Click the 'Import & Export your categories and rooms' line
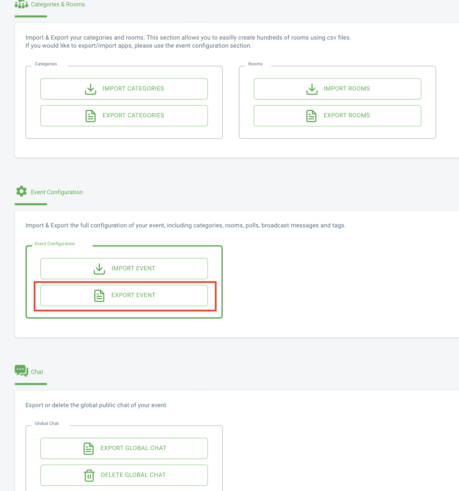Image resolution: width=459 pixels, height=491 pixels. point(188,38)
